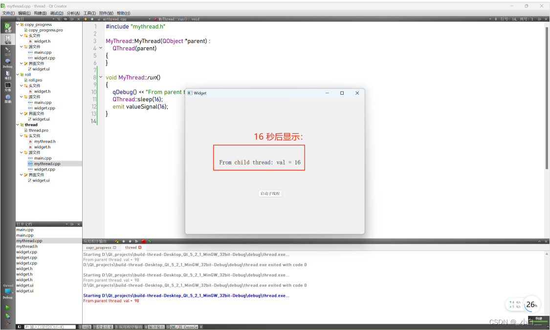Open the Design mode
Viewport: 550px width, 330px height.
point(7,51)
